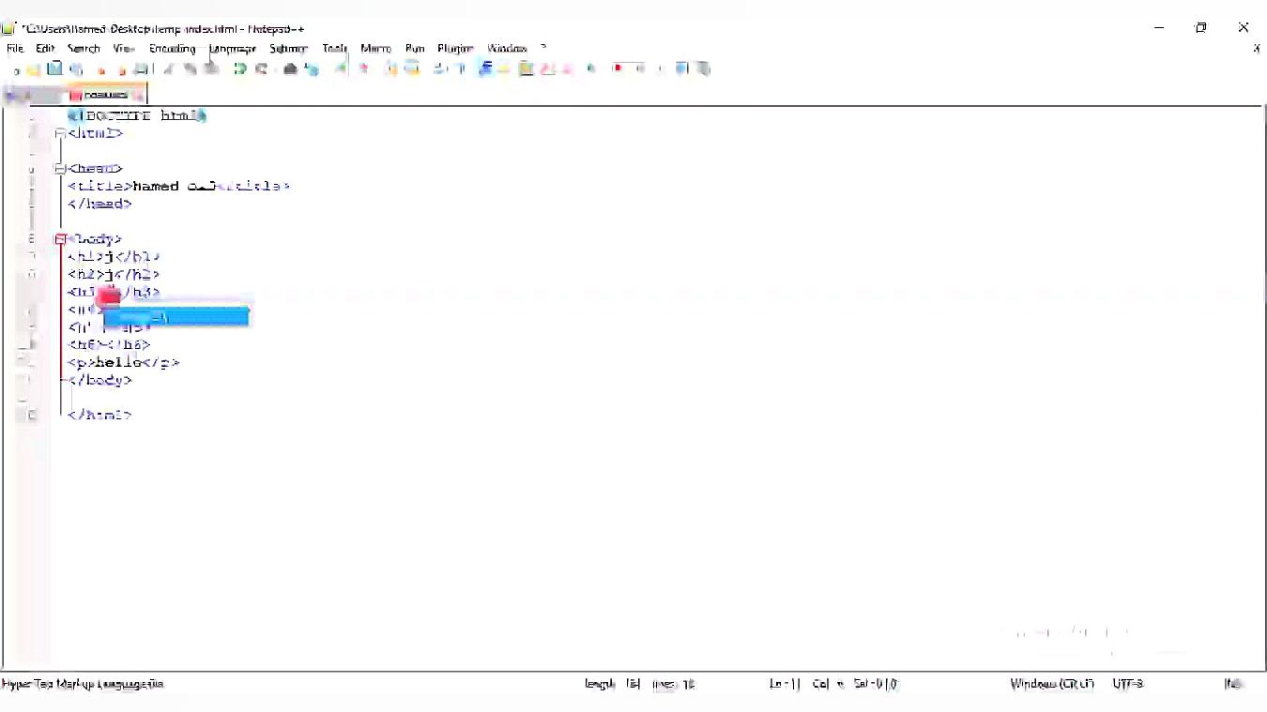Open the Edit menu
The width and height of the screenshot is (1267, 712).
[x=45, y=49]
